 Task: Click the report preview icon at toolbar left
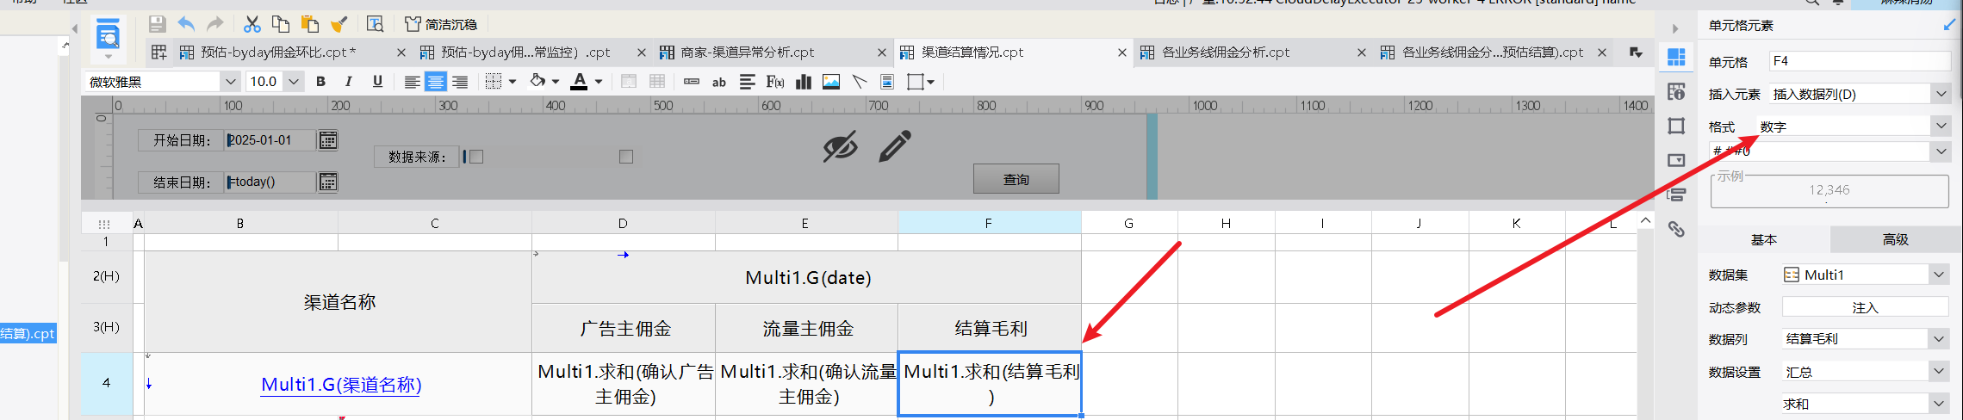coord(108,36)
